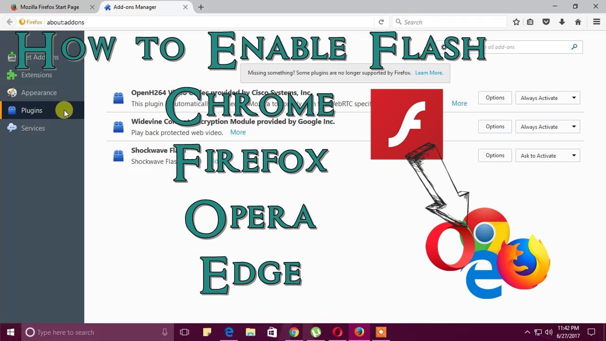Launch Opera browser from taskbar

click(338, 332)
